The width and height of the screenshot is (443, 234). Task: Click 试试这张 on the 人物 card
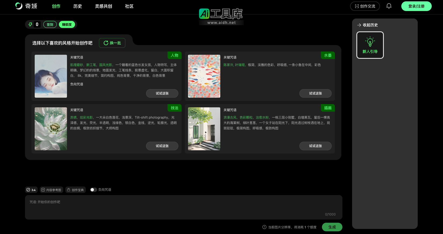click(x=162, y=93)
